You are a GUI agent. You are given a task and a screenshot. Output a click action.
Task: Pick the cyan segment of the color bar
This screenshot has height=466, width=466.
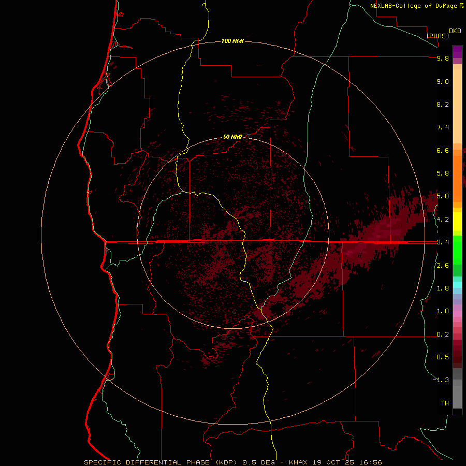(x=457, y=285)
